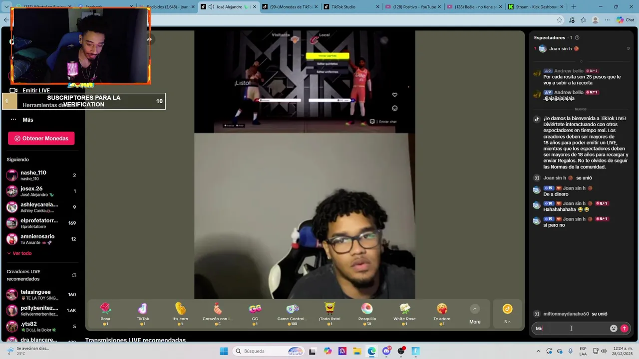Switch to Monedas de TikTok tab

coord(290,7)
